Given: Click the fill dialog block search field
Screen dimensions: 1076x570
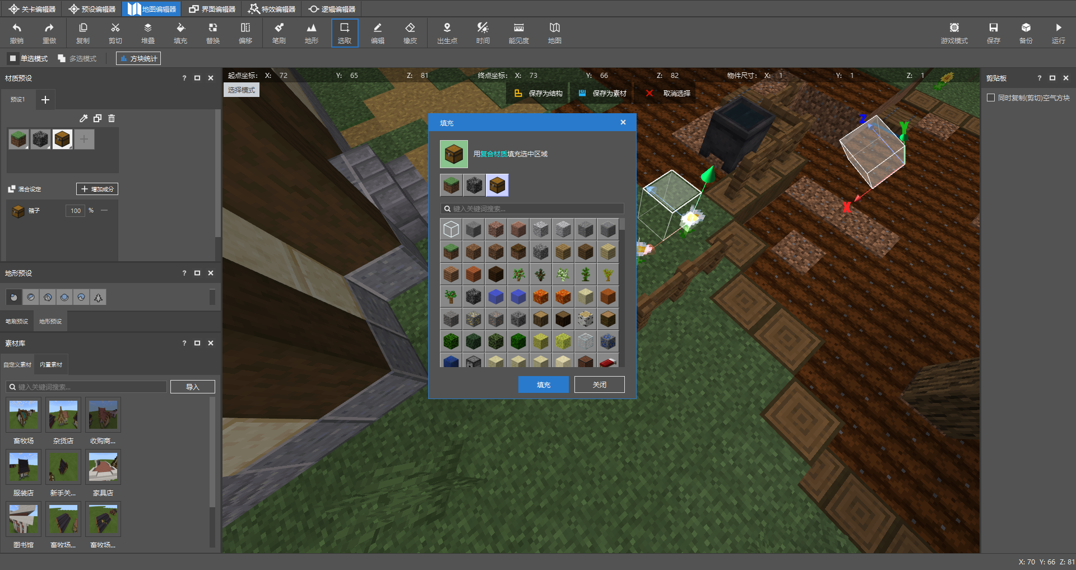Looking at the screenshot, I should 532,208.
